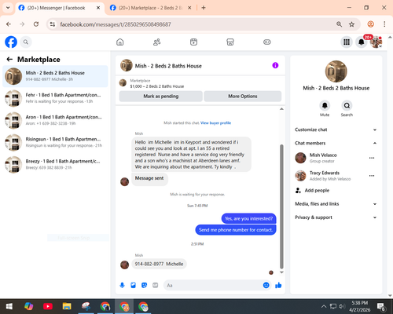The height and width of the screenshot is (314, 393).
Task: Expand the Customize chat section
Action: coord(336,130)
